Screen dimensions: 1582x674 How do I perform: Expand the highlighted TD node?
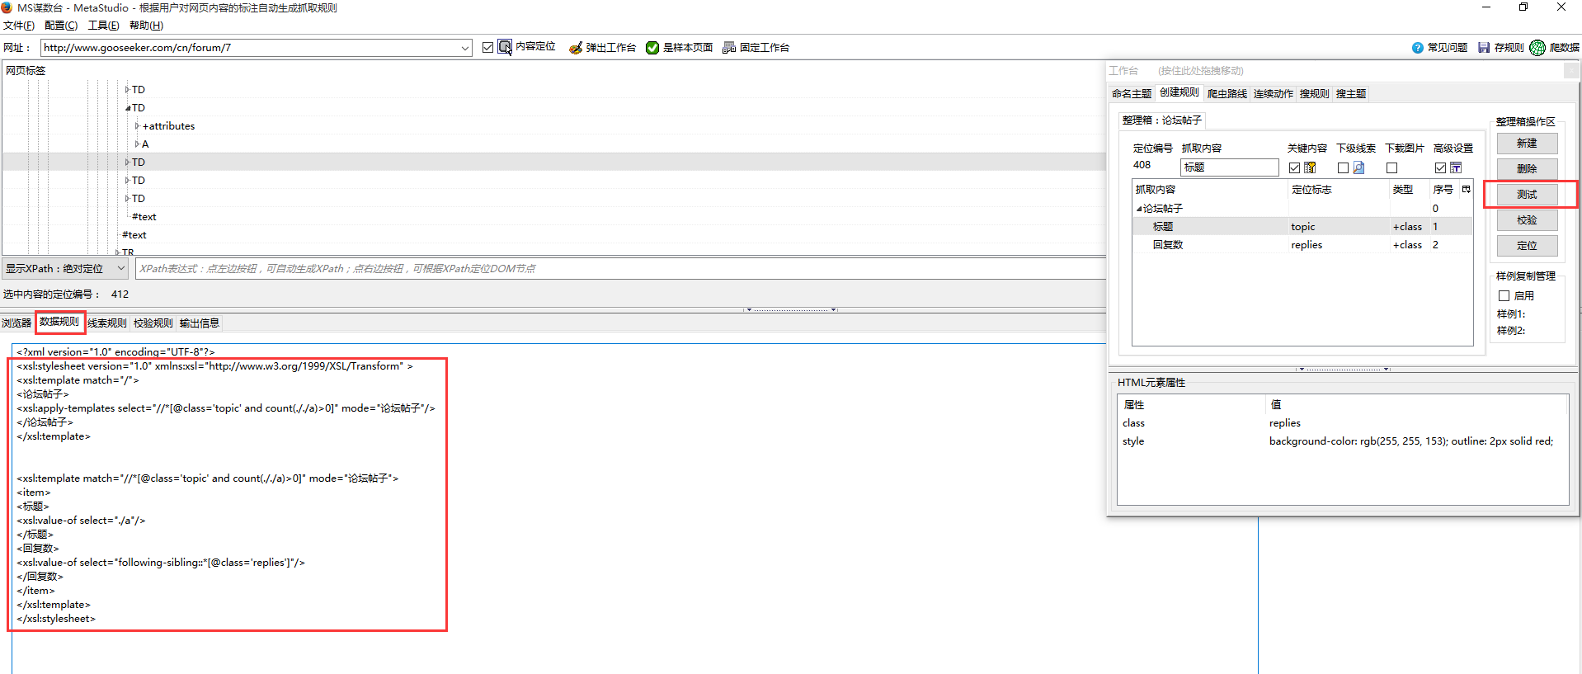(127, 162)
